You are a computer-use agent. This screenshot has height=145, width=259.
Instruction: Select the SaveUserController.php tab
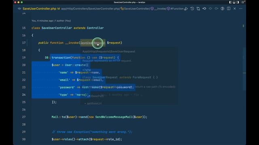pyautogui.click(x=39, y=9)
